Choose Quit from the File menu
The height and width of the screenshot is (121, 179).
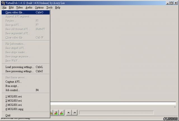[x=26, y=115]
